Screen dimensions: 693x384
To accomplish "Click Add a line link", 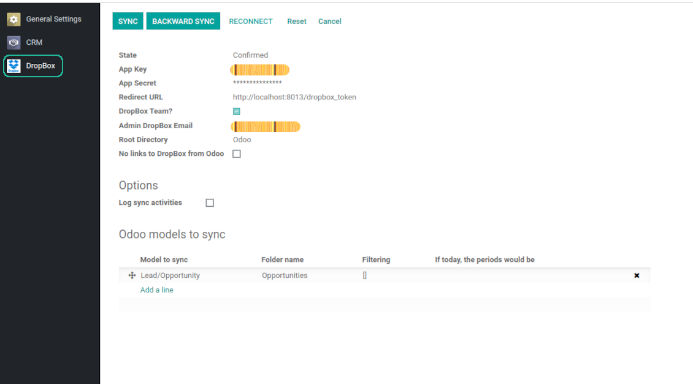I will pos(156,290).
